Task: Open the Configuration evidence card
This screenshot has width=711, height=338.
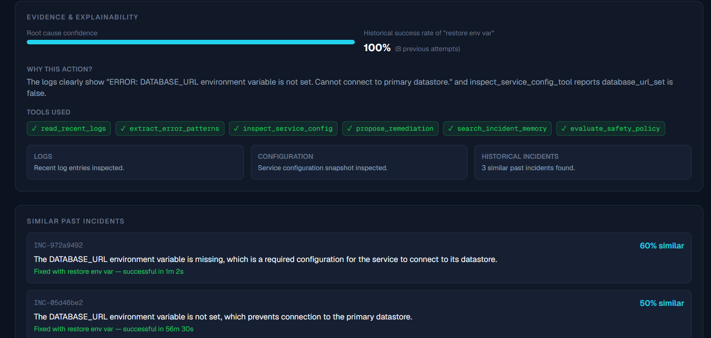Action: click(359, 162)
